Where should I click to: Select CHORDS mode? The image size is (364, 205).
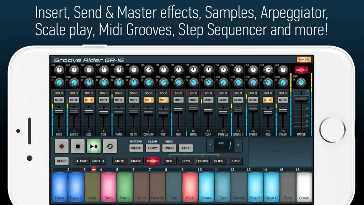point(202,161)
